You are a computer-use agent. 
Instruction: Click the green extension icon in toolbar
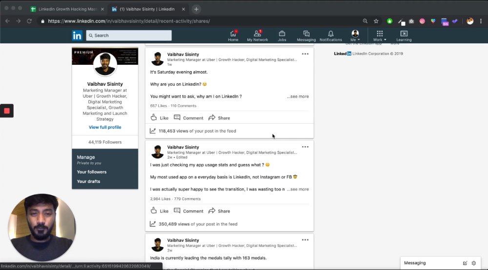[x=389, y=21]
